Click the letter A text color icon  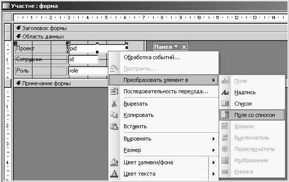point(114,174)
